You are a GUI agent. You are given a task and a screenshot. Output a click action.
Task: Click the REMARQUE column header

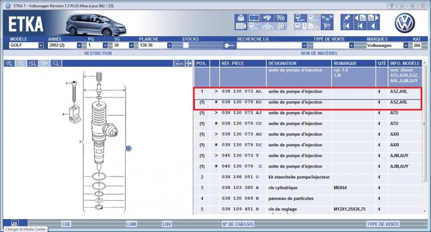point(353,64)
